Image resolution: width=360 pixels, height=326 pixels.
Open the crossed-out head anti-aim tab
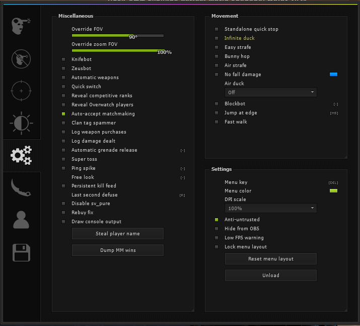[21, 59]
